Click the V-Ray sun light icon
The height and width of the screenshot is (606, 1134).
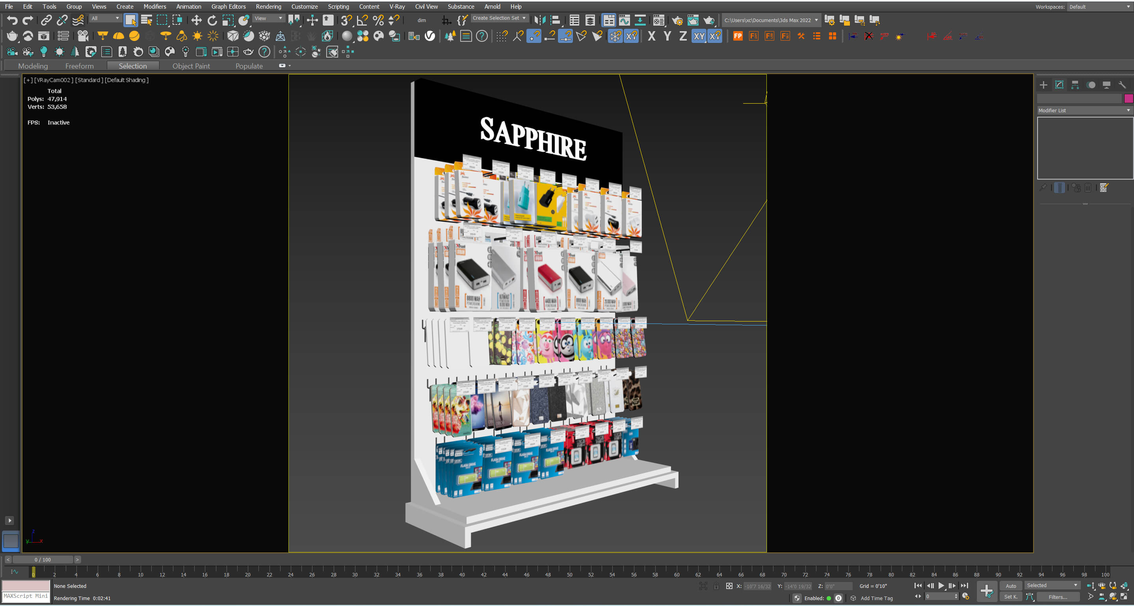pyautogui.click(x=197, y=36)
